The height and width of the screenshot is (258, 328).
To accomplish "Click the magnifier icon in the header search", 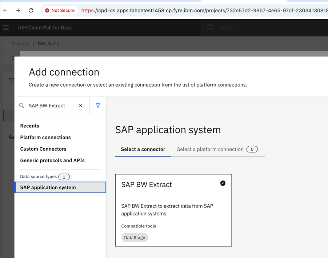I will (210, 28).
